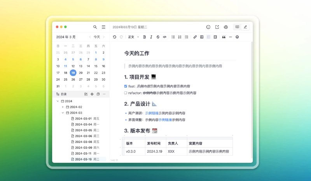Collapse the 2024-03 folder

[63, 113]
